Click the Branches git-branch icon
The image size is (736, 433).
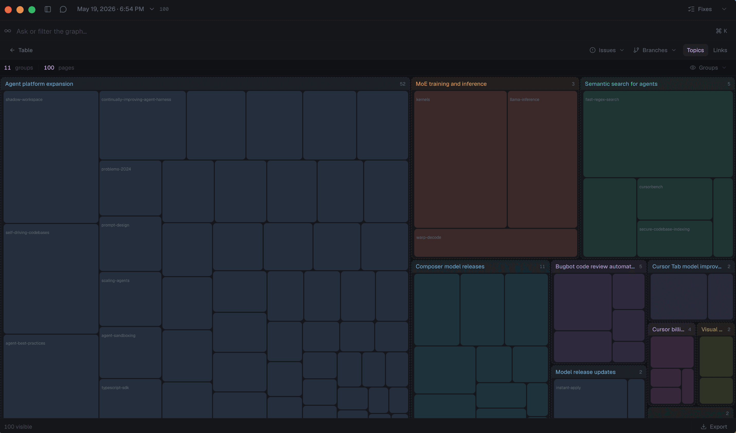[x=636, y=50]
